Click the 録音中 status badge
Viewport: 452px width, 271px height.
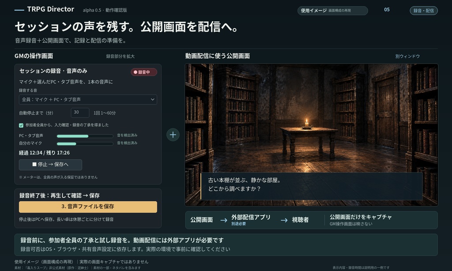click(x=143, y=72)
